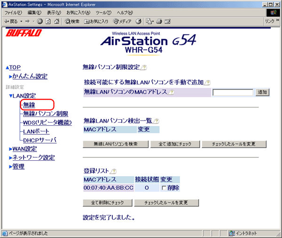Screen dimensions: 282x238
Task: Click the browser Stop toolbar icon
Action: point(40,21)
